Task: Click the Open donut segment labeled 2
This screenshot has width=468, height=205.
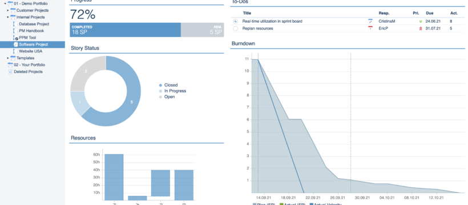Action: click(x=86, y=71)
